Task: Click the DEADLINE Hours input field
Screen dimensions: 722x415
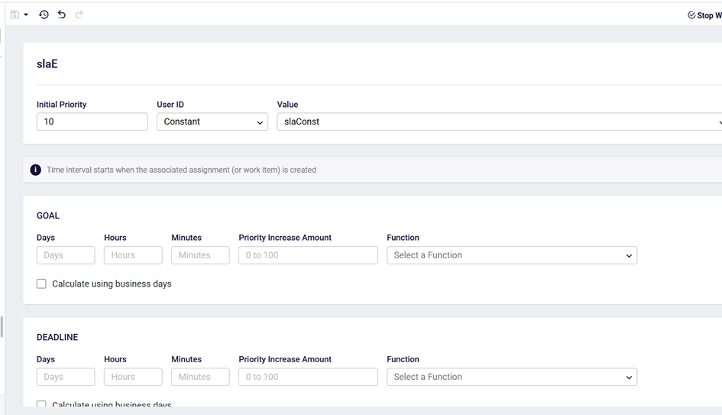Action: [x=133, y=377]
